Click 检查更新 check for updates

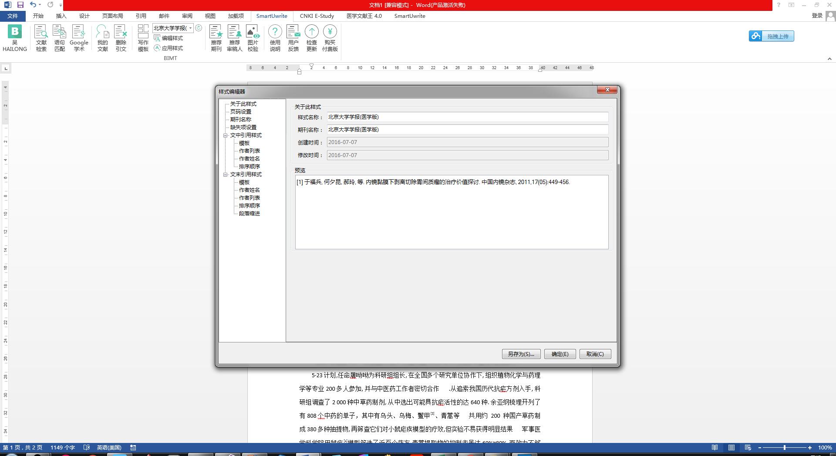312,38
